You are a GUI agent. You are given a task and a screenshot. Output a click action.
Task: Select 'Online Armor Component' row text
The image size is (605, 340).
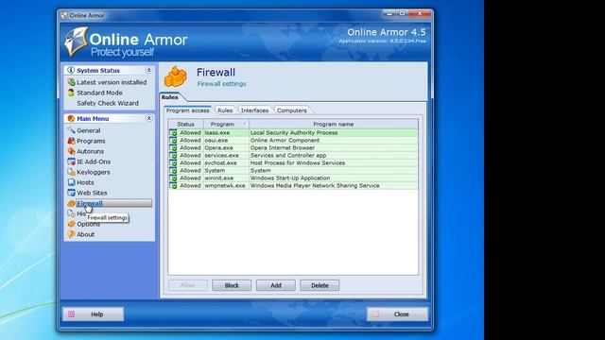[x=285, y=141]
